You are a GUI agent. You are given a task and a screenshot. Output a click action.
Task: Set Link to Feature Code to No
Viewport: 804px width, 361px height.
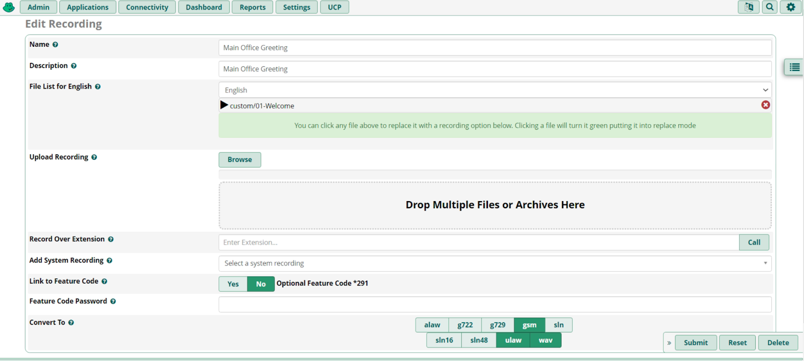click(261, 284)
